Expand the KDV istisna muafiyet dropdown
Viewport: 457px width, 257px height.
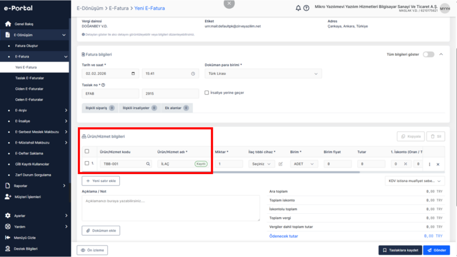[415, 181]
